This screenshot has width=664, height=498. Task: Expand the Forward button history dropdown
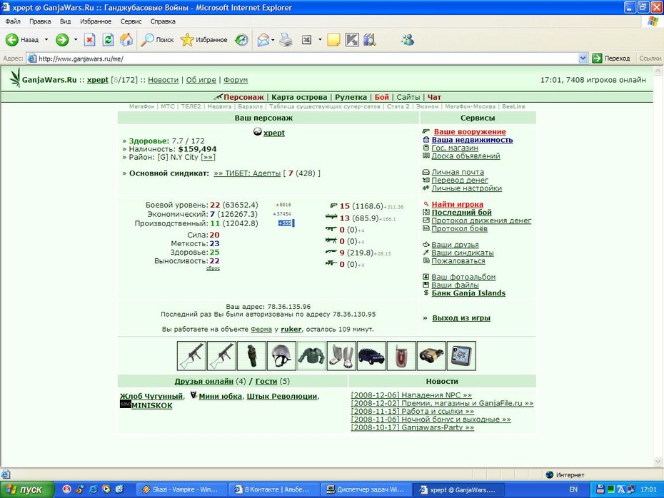coord(76,40)
